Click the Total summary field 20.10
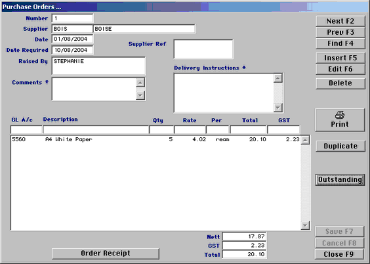370x264 pixels. tap(244, 254)
